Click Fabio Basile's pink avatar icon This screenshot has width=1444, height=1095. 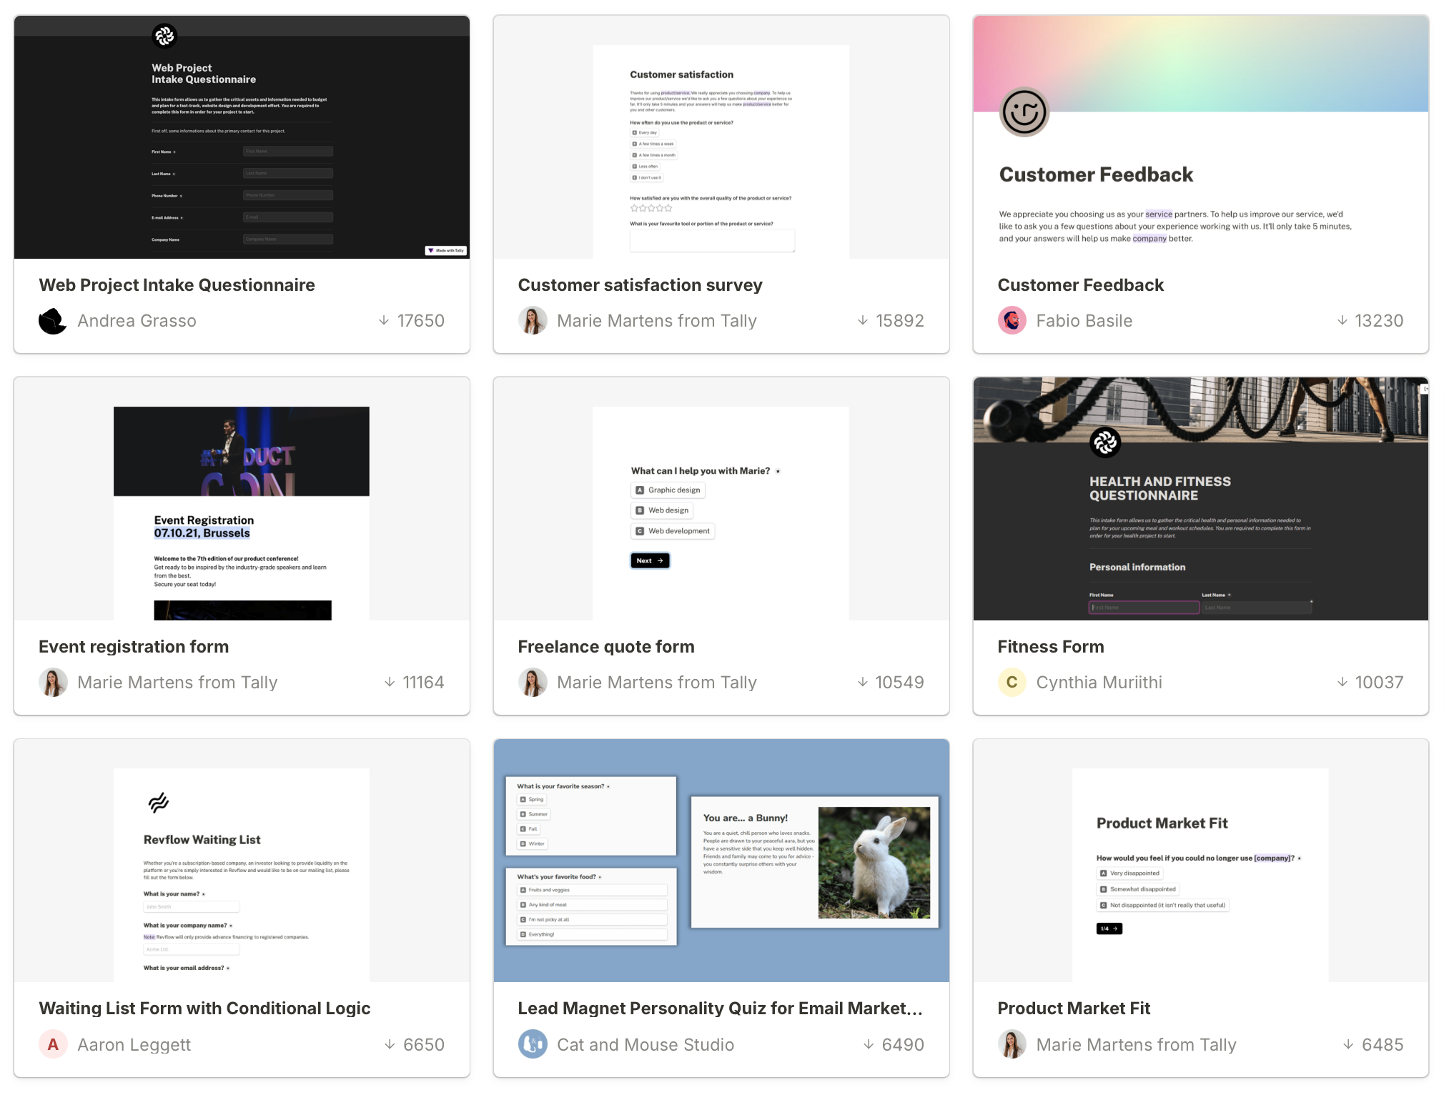1012,321
